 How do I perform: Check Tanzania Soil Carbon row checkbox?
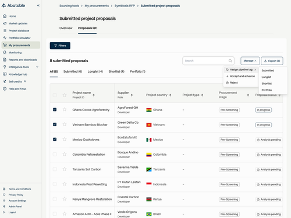[55, 169]
